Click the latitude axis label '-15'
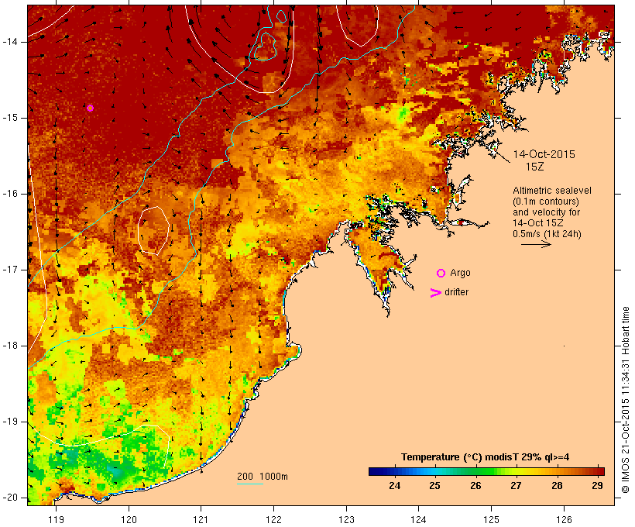 10,118
